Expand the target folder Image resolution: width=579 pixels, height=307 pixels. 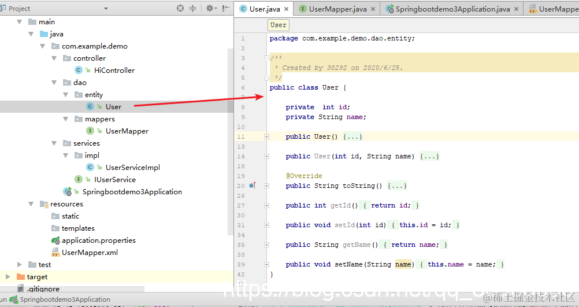point(8,277)
